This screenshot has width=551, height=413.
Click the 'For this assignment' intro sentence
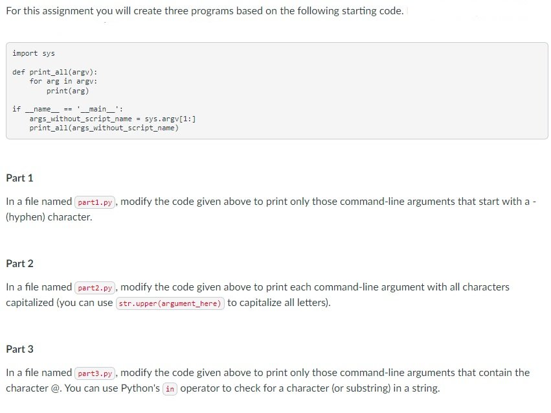(204, 12)
